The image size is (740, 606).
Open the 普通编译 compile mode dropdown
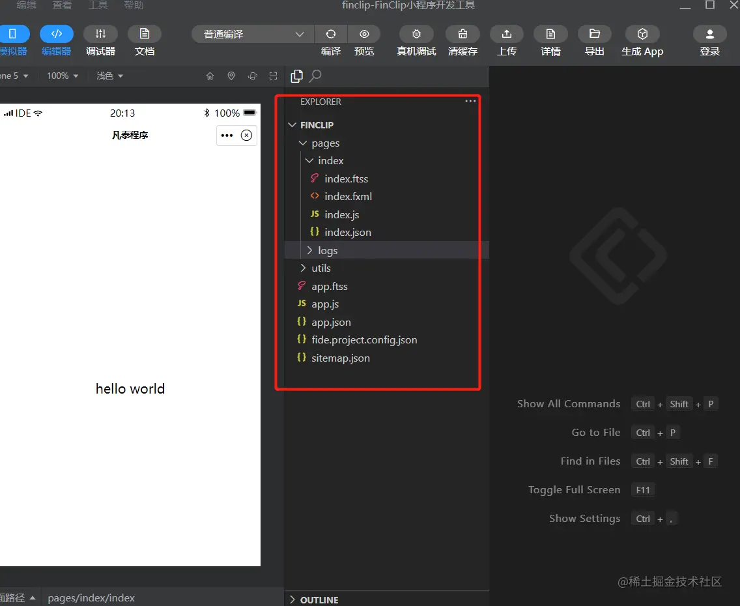click(253, 34)
